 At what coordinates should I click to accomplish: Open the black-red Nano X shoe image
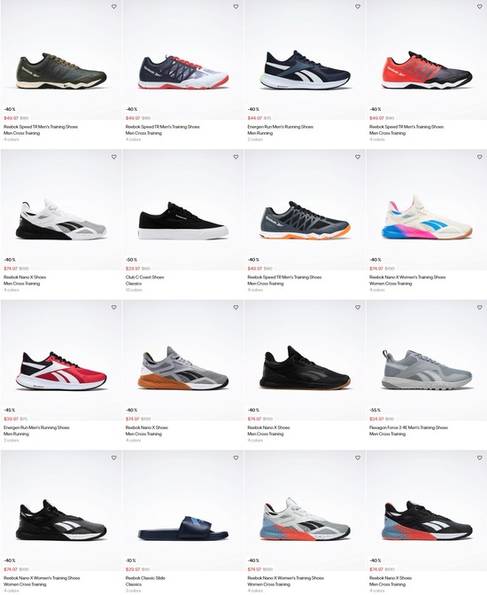(x=427, y=520)
